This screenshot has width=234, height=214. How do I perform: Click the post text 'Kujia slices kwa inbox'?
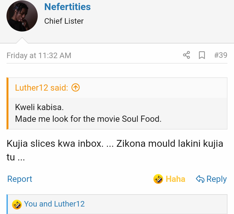(x=55, y=144)
